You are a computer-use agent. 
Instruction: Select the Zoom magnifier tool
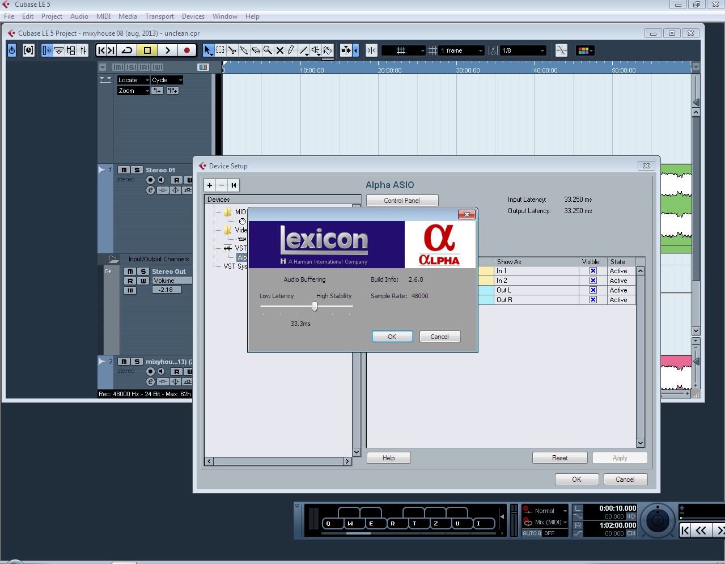click(268, 50)
